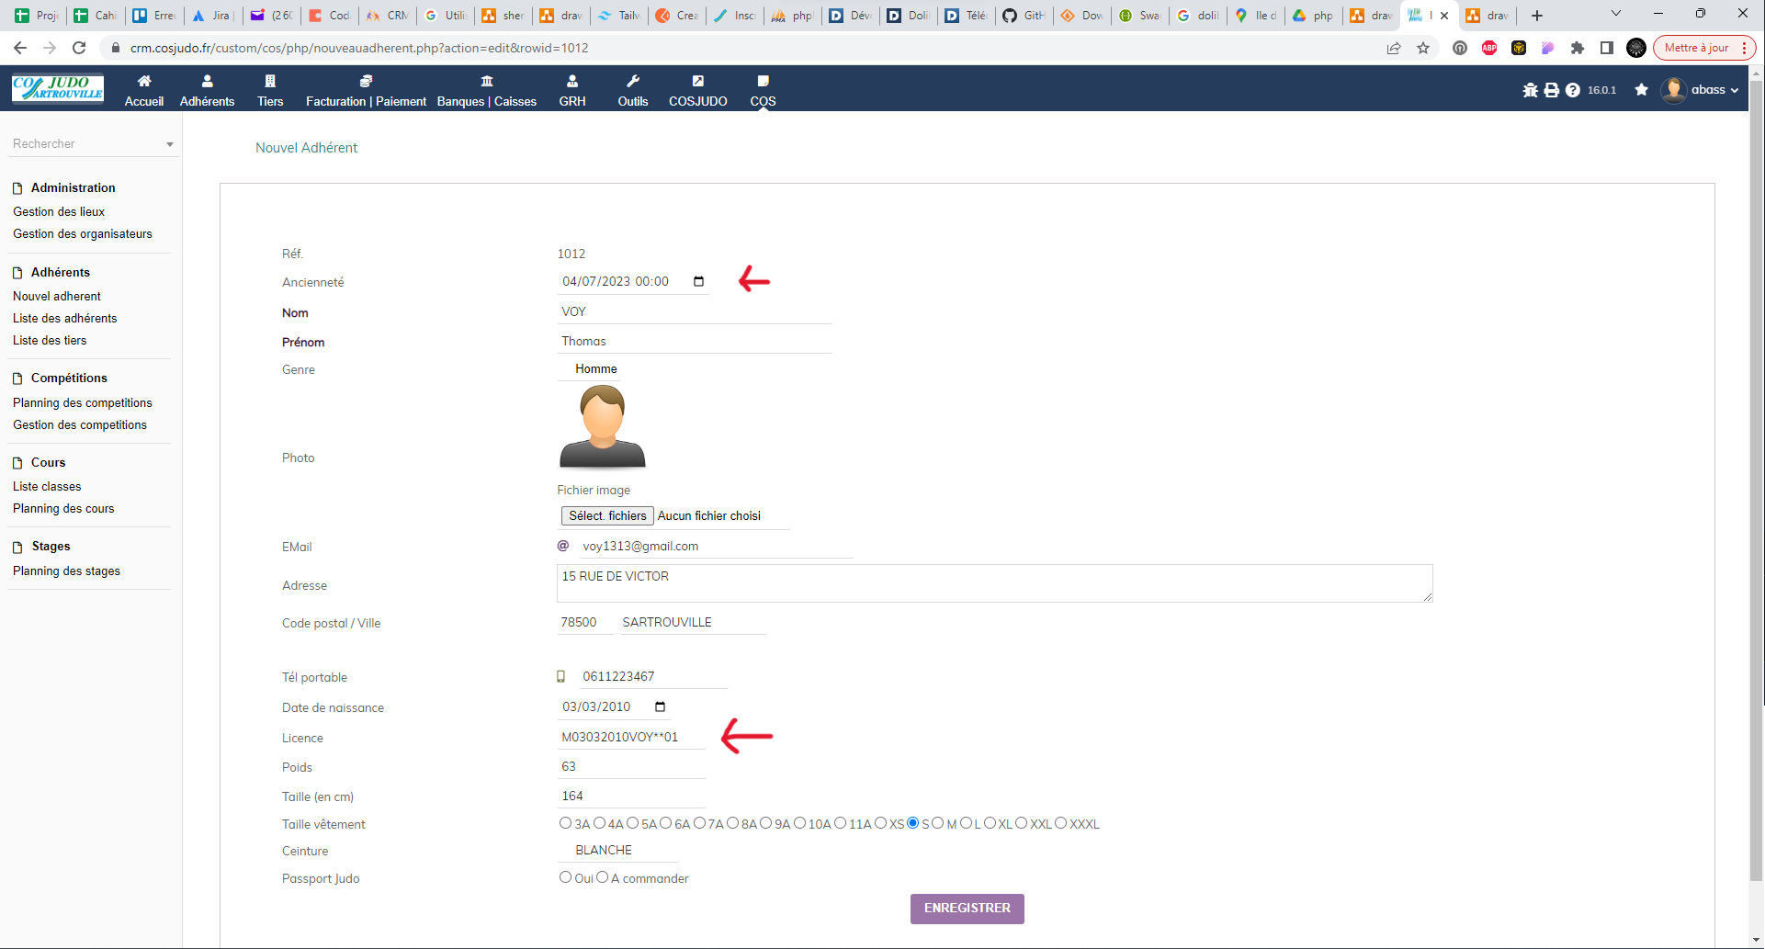Click the Adblock Plus extension icon
1765x949 pixels.
point(1489,48)
